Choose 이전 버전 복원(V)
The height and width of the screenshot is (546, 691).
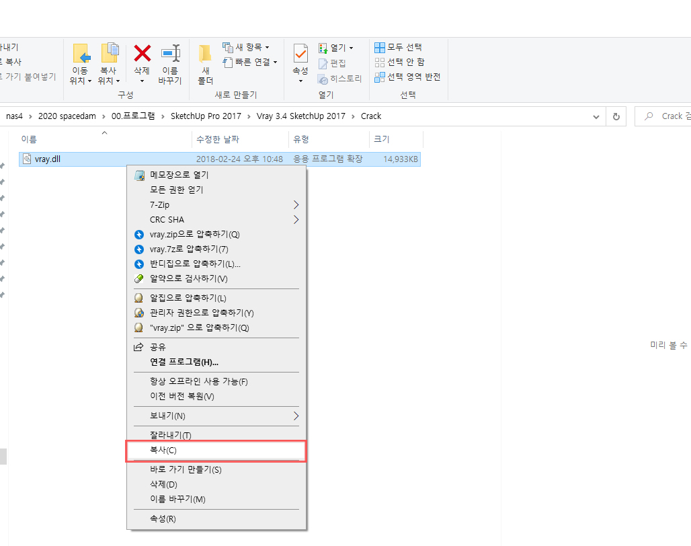click(x=216, y=397)
